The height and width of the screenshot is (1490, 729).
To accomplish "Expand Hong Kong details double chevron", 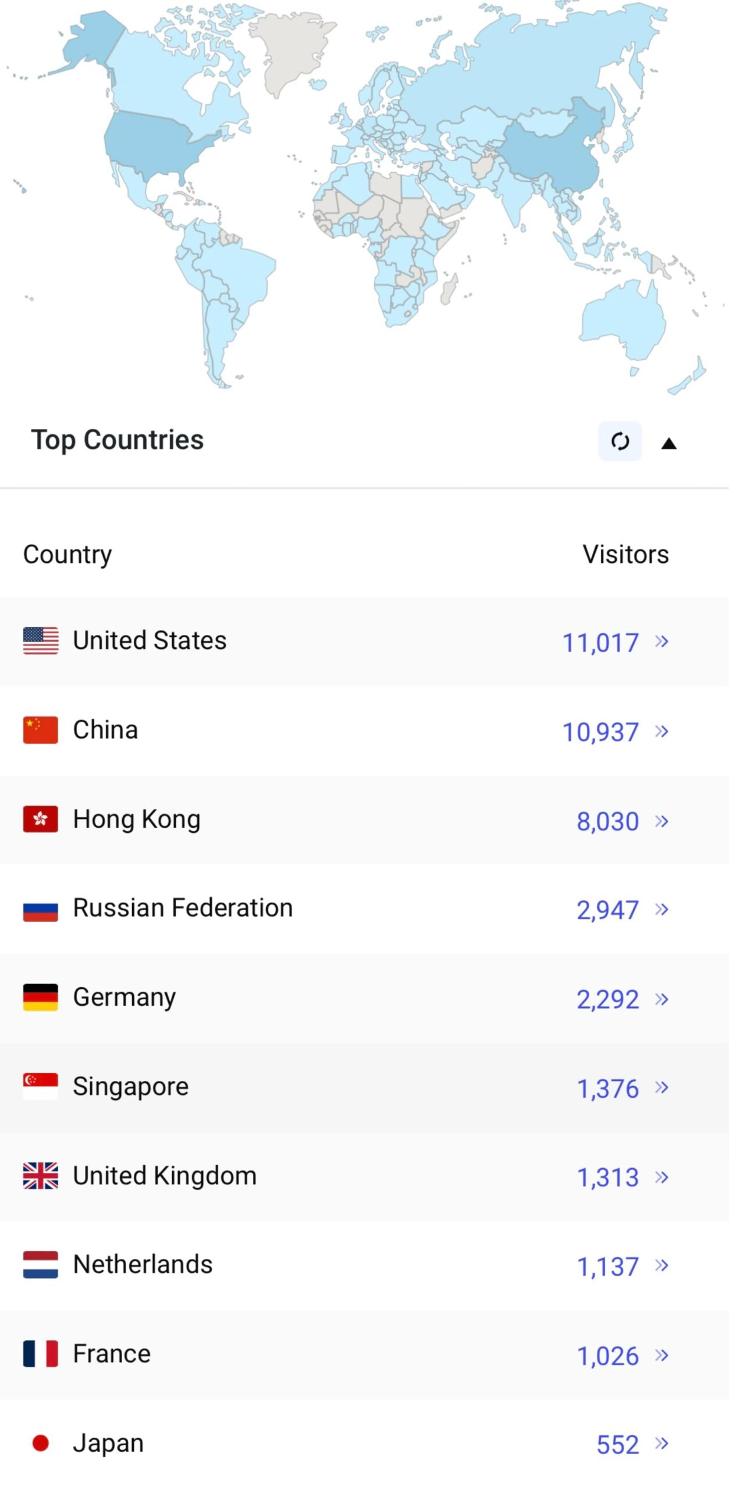I will coord(662,821).
